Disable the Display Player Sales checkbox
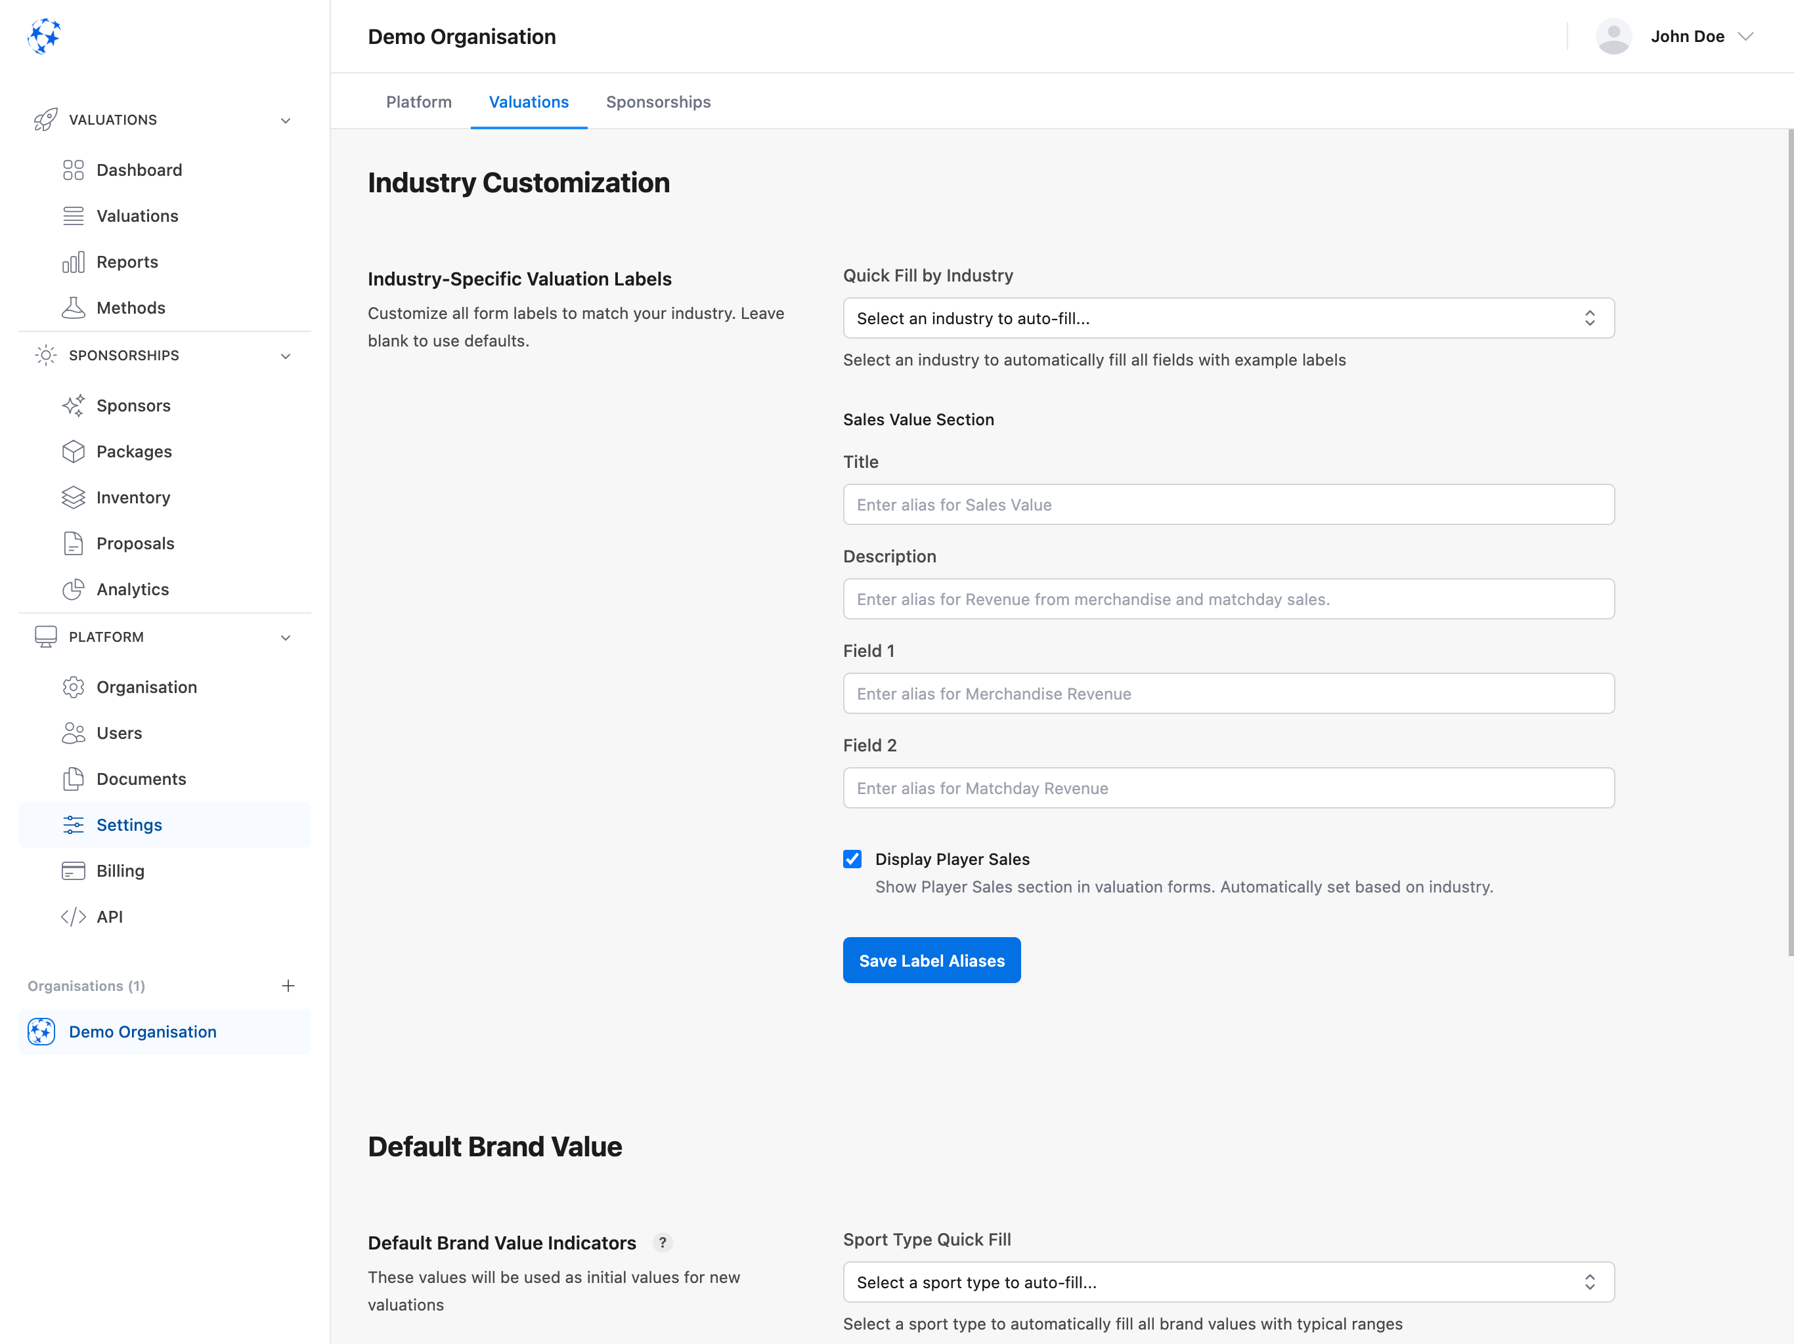 [852, 858]
